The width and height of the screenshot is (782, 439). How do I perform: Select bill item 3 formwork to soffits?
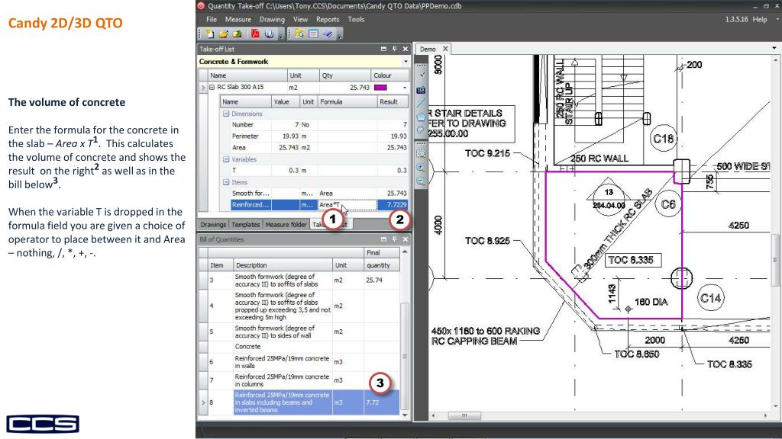[x=283, y=280]
